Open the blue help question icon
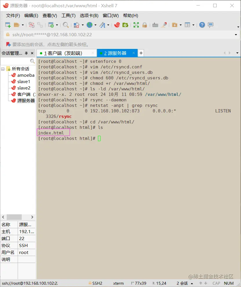The width and height of the screenshot is (241, 287). coord(202,25)
